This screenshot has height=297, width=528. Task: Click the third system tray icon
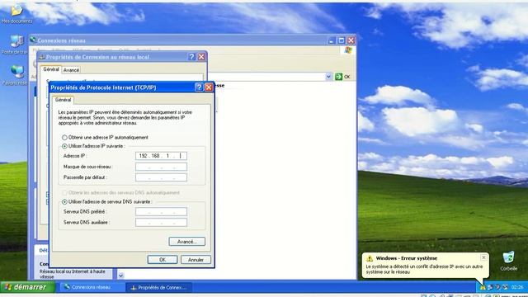pos(497,287)
